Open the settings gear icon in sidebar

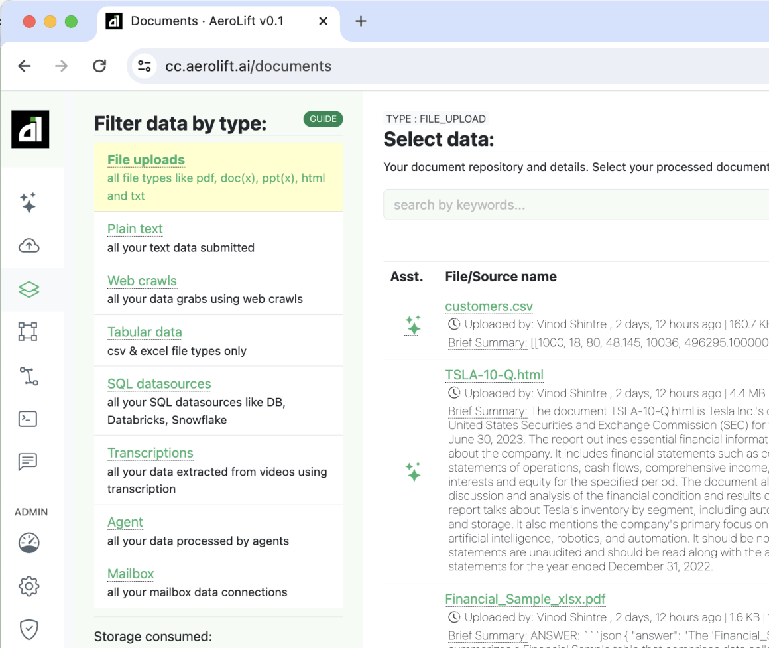[x=29, y=586]
